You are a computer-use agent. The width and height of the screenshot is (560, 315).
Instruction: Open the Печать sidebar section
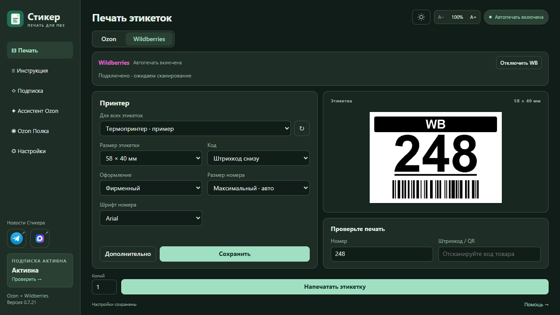point(40,50)
